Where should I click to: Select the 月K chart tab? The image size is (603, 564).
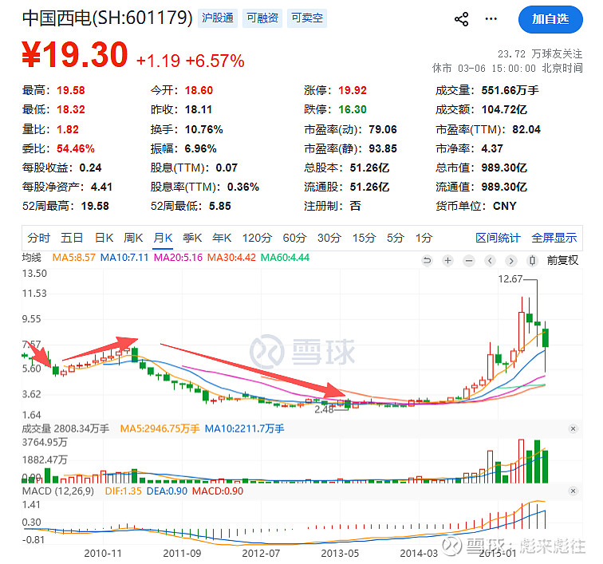(163, 238)
